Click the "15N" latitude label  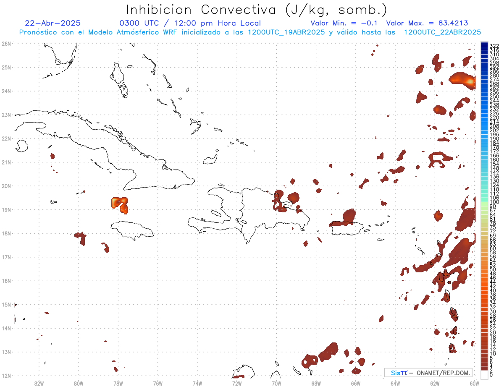coord(6,304)
